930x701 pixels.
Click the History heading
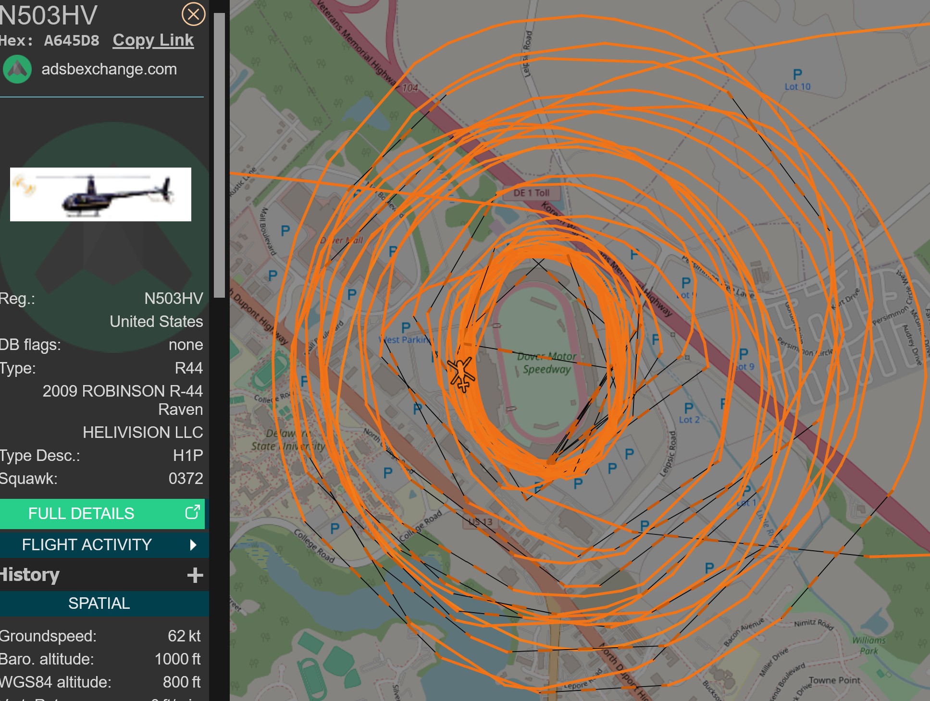tap(30, 575)
